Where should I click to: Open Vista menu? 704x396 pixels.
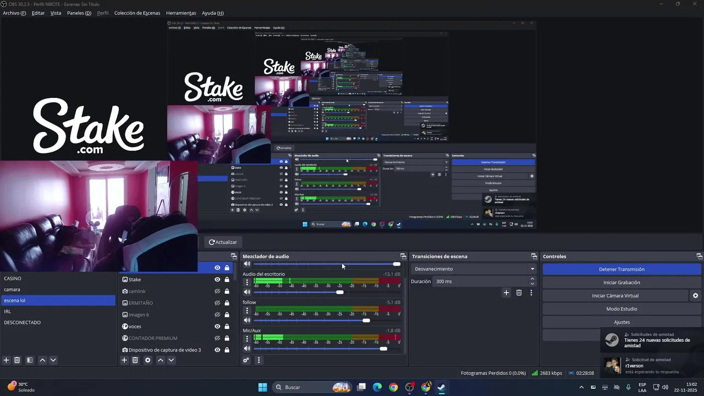click(56, 13)
